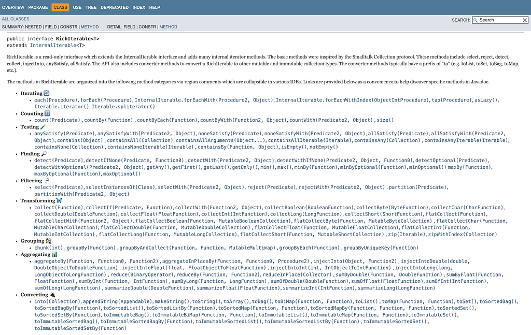Open the toList() method link

(367, 301)
